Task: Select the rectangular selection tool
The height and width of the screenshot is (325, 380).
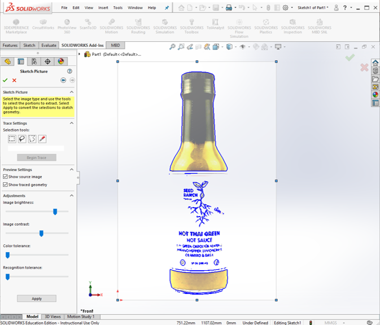Action: click(x=12, y=139)
